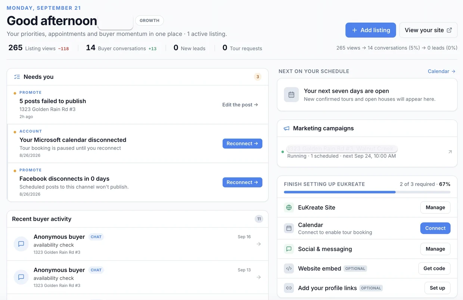Viewport: 463px width, 300px height.
Task: Select the 0 New leads stat
Action: (x=189, y=48)
